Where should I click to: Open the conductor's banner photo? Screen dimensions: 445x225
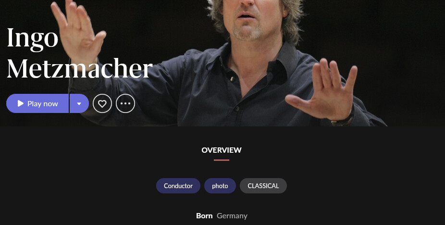256,62
